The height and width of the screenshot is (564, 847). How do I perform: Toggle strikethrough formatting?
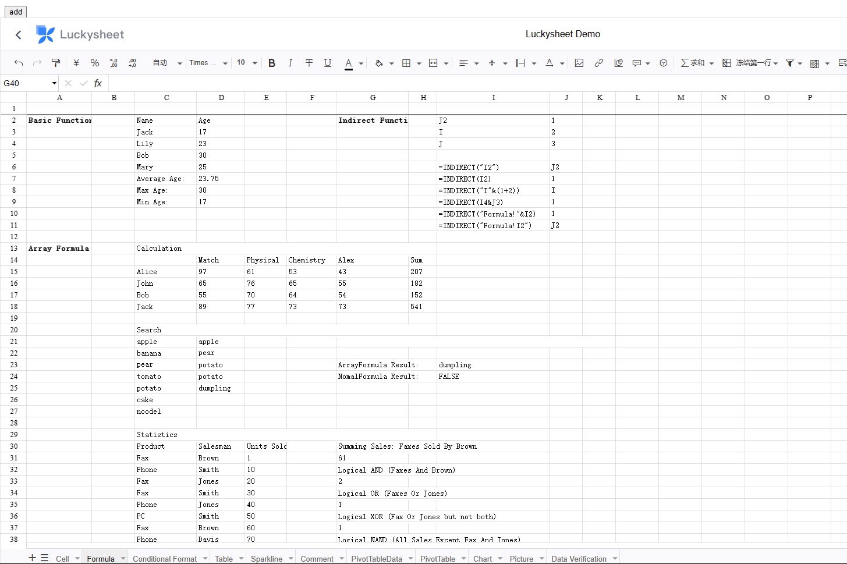tap(309, 63)
